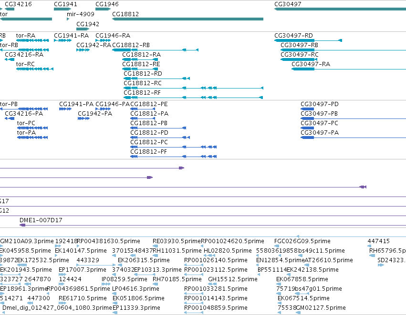Click the FGC026G09.5prime EST label

point(302,241)
